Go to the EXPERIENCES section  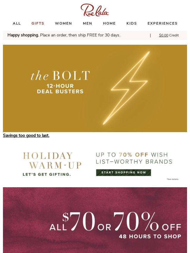tap(162, 23)
